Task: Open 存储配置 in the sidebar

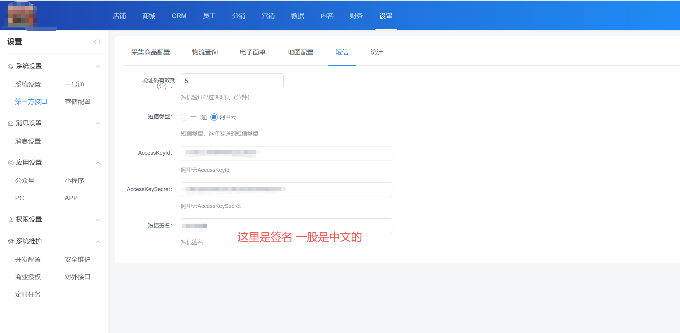Action: tap(77, 102)
